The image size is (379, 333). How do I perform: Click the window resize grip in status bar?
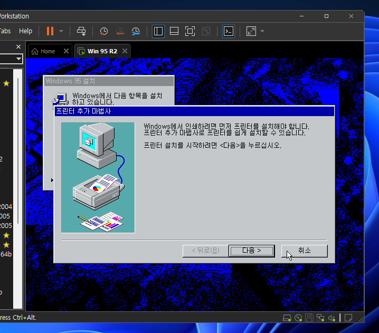(361, 319)
